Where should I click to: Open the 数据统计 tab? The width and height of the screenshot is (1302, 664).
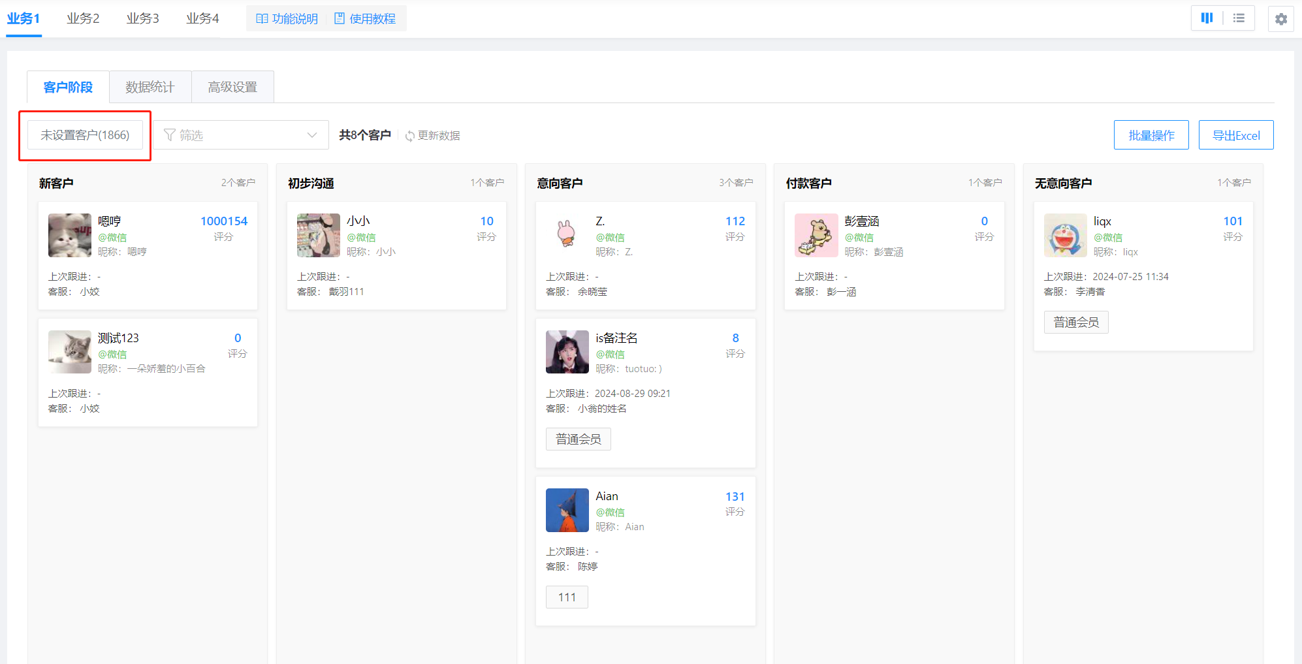150,87
